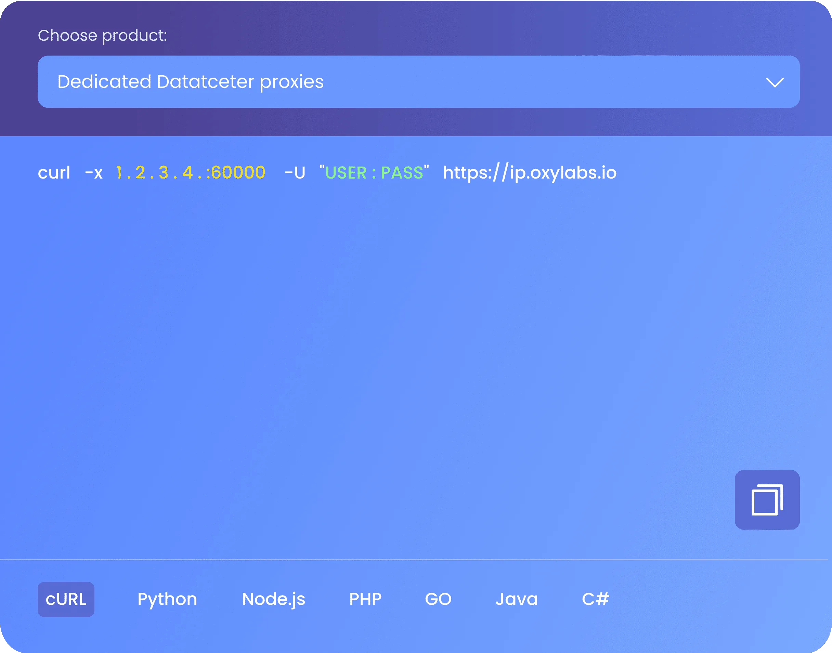The height and width of the screenshot is (653, 832).
Task: Switch to the Java tab
Action: (517, 599)
